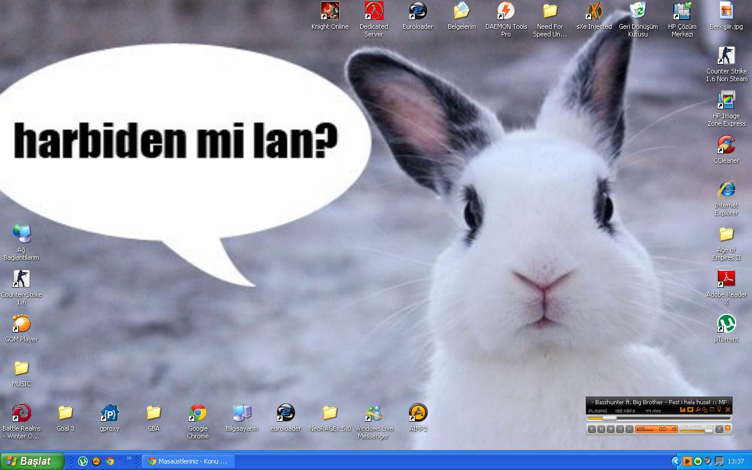This screenshot has width=752, height=470.
Task: Open HP Image Zone Express
Action: pyautogui.click(x=726, y=109)
